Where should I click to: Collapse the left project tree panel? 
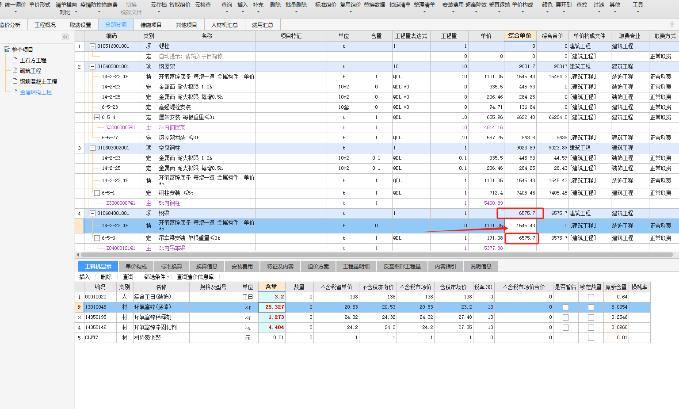click(65, 37)
